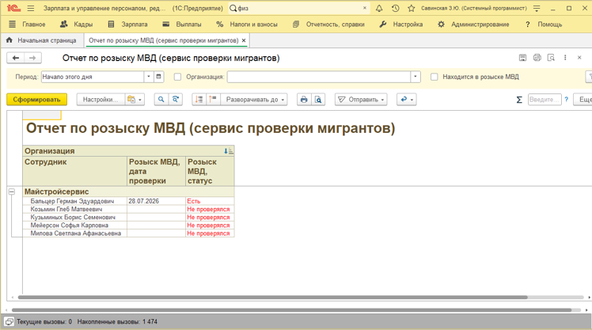592x330 pixels.
Task: Open the 1C main hamburger menu
Action: pyautogui.click(x=31, y=8)
